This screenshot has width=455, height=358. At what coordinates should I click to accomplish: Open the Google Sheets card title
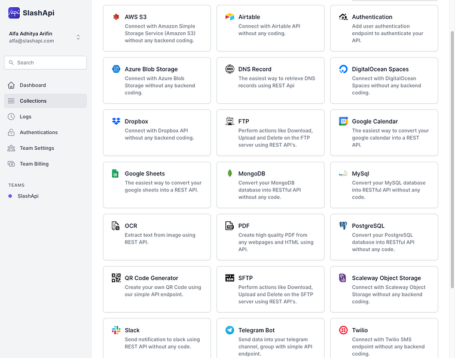[145, 174]
